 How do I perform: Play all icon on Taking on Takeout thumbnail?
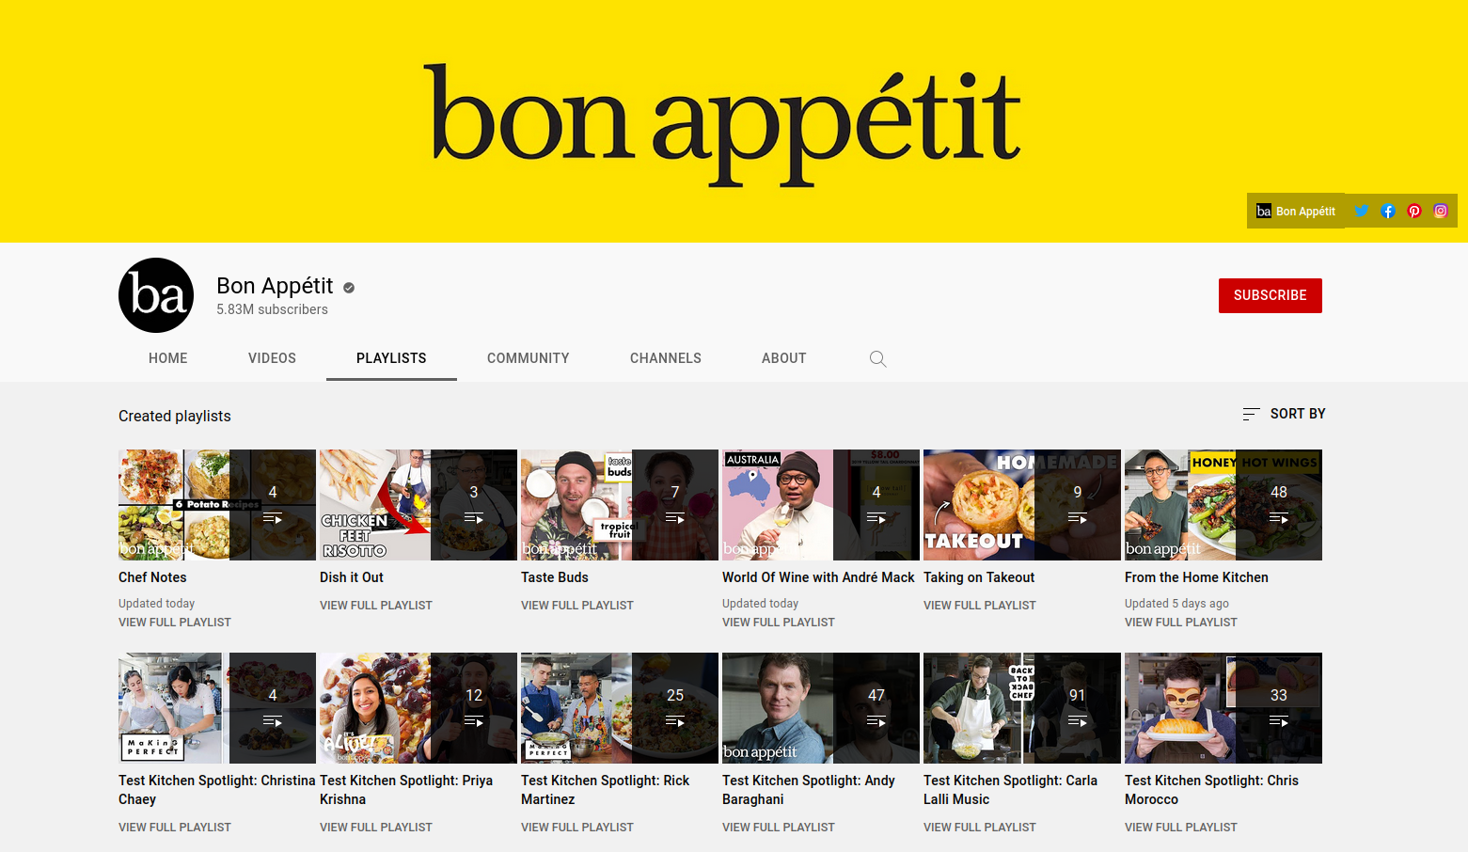(x=1078, y=518)
